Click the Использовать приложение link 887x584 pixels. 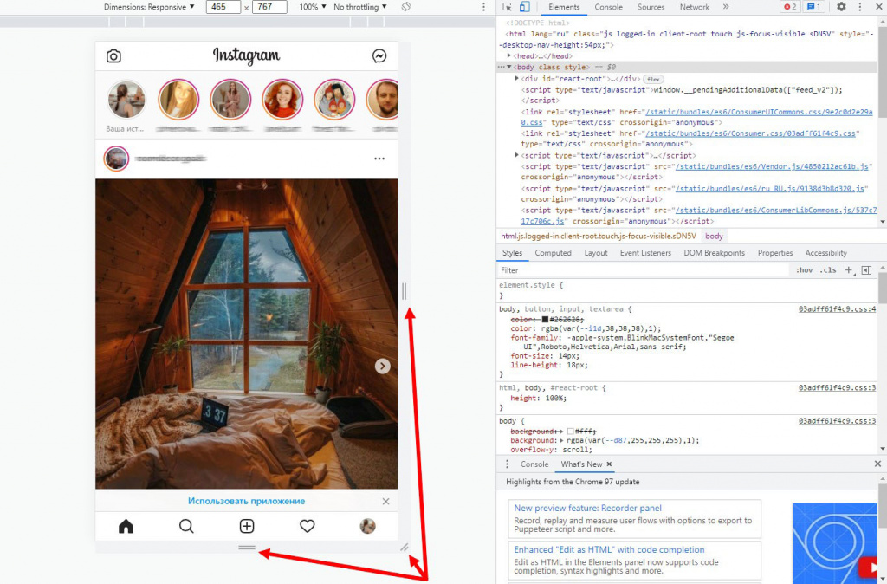point(246,501)
